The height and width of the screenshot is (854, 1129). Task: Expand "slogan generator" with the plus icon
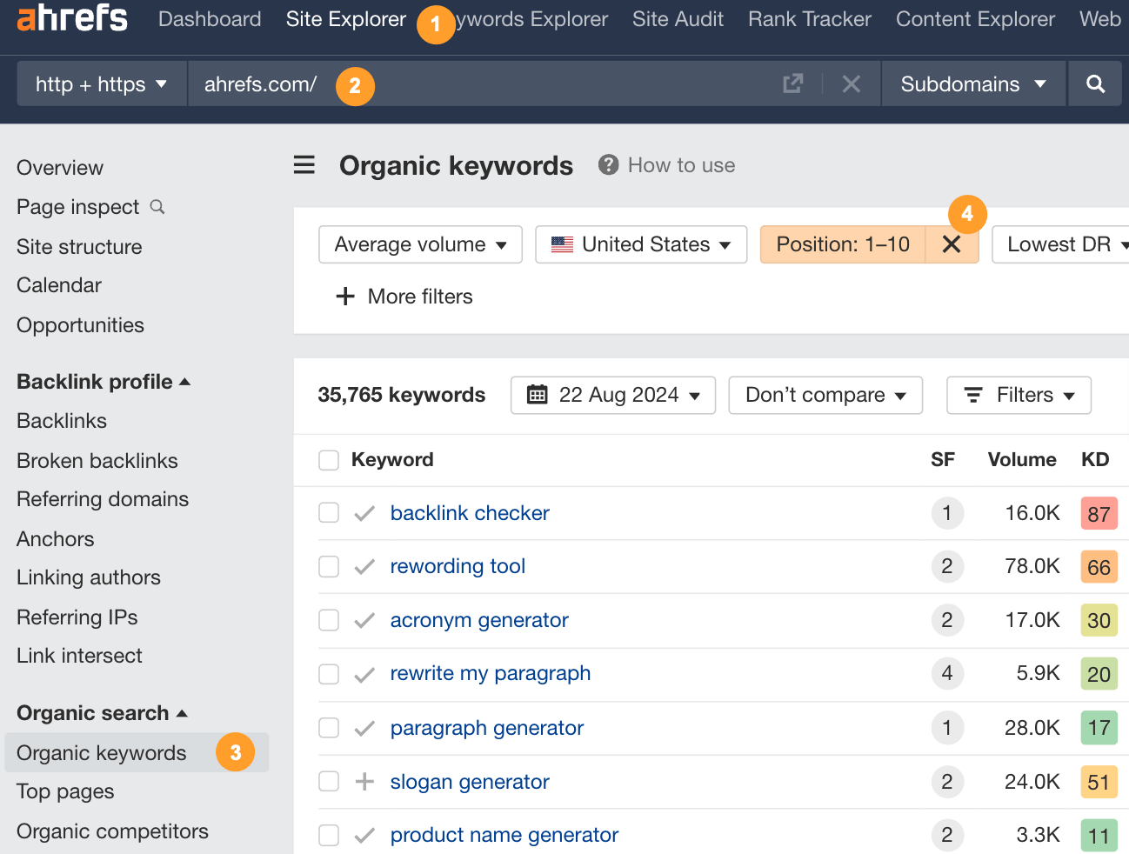click(363, 781)
